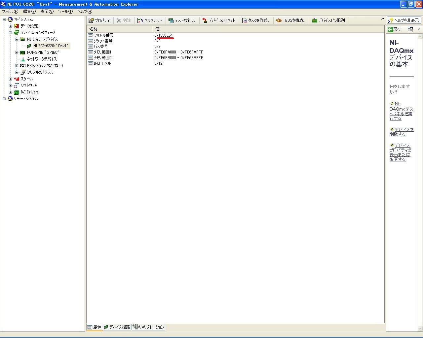The image size is (423, 338).
Task: Expand the ソフトウェア tree node
Action: click(x=10, y=85)
